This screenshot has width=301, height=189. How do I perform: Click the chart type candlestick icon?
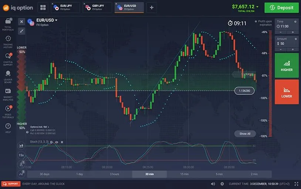coord(21,146)
